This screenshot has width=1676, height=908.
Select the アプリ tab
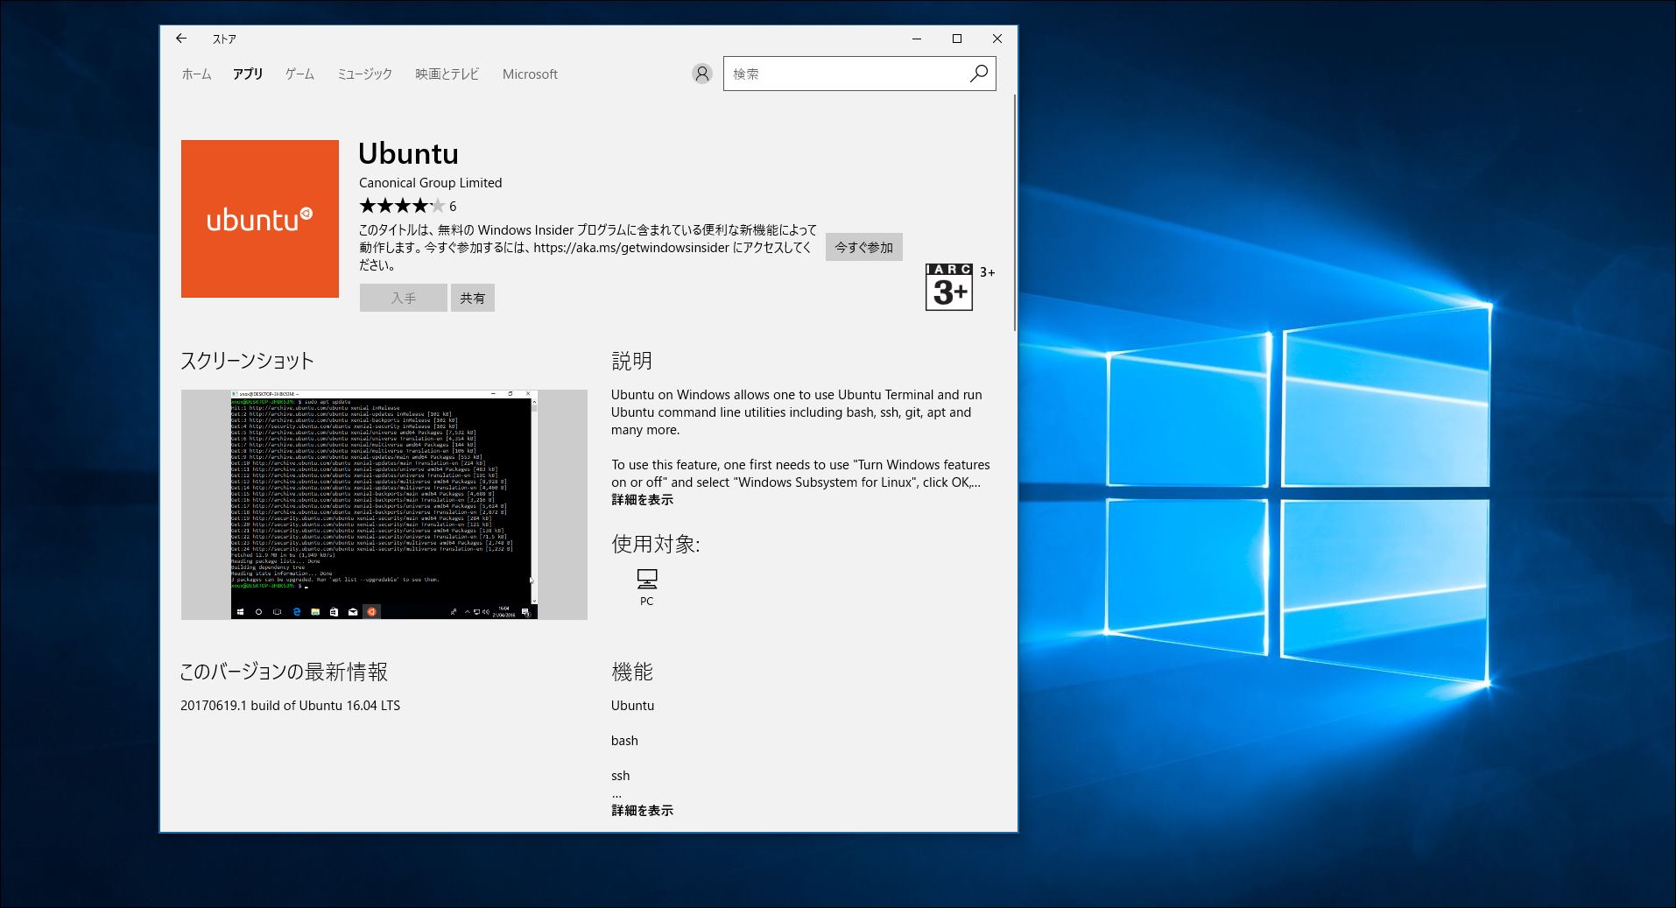[x=249, y=74]
